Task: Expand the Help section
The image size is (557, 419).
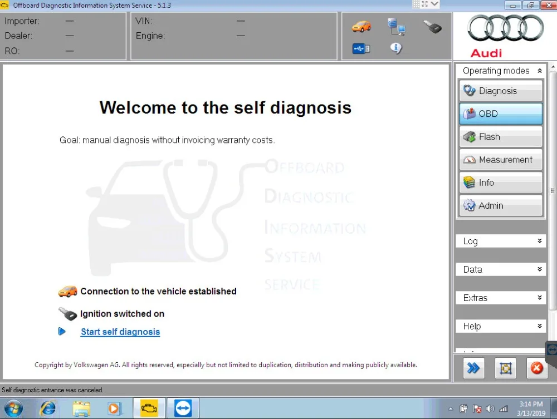Action: [x=501, y=326]
